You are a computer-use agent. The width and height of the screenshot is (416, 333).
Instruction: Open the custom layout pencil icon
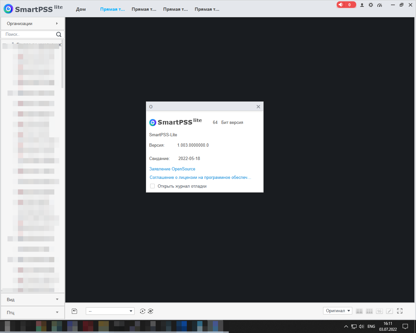[x=389, y=311]
